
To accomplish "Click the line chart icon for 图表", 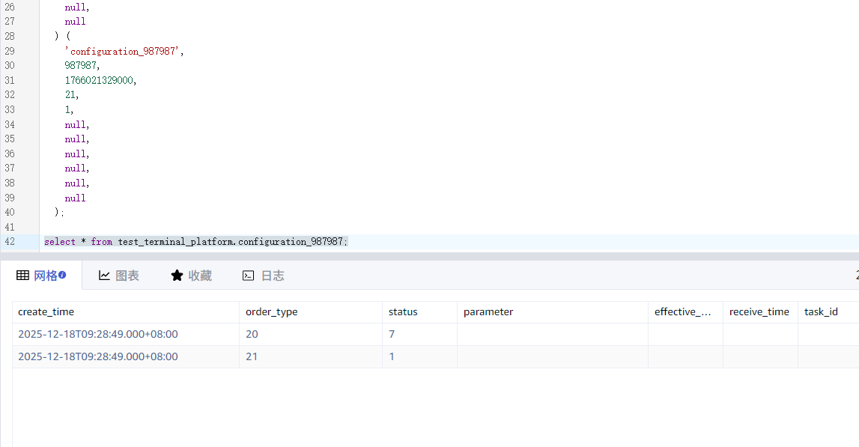I will [105, 276].
